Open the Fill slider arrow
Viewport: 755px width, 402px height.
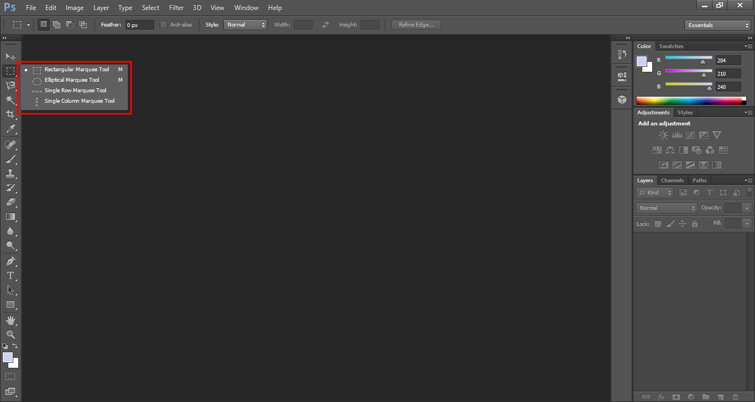pos(747,224)
